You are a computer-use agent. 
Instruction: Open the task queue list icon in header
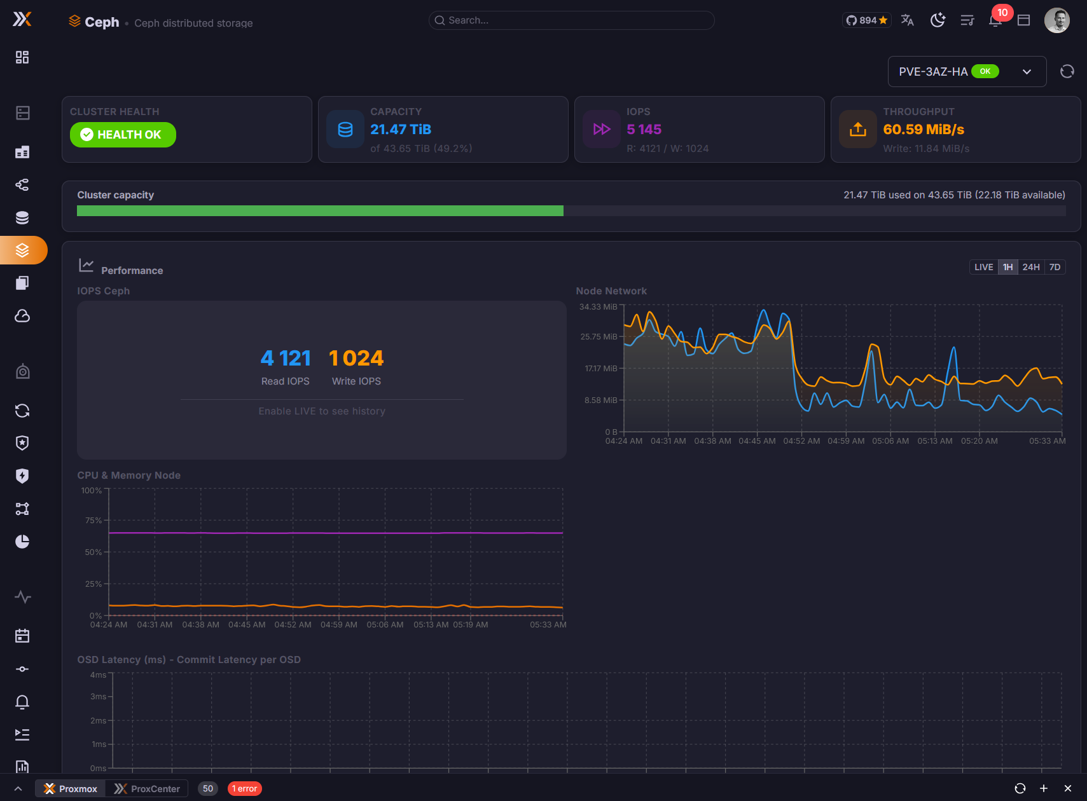pos(967,20)
